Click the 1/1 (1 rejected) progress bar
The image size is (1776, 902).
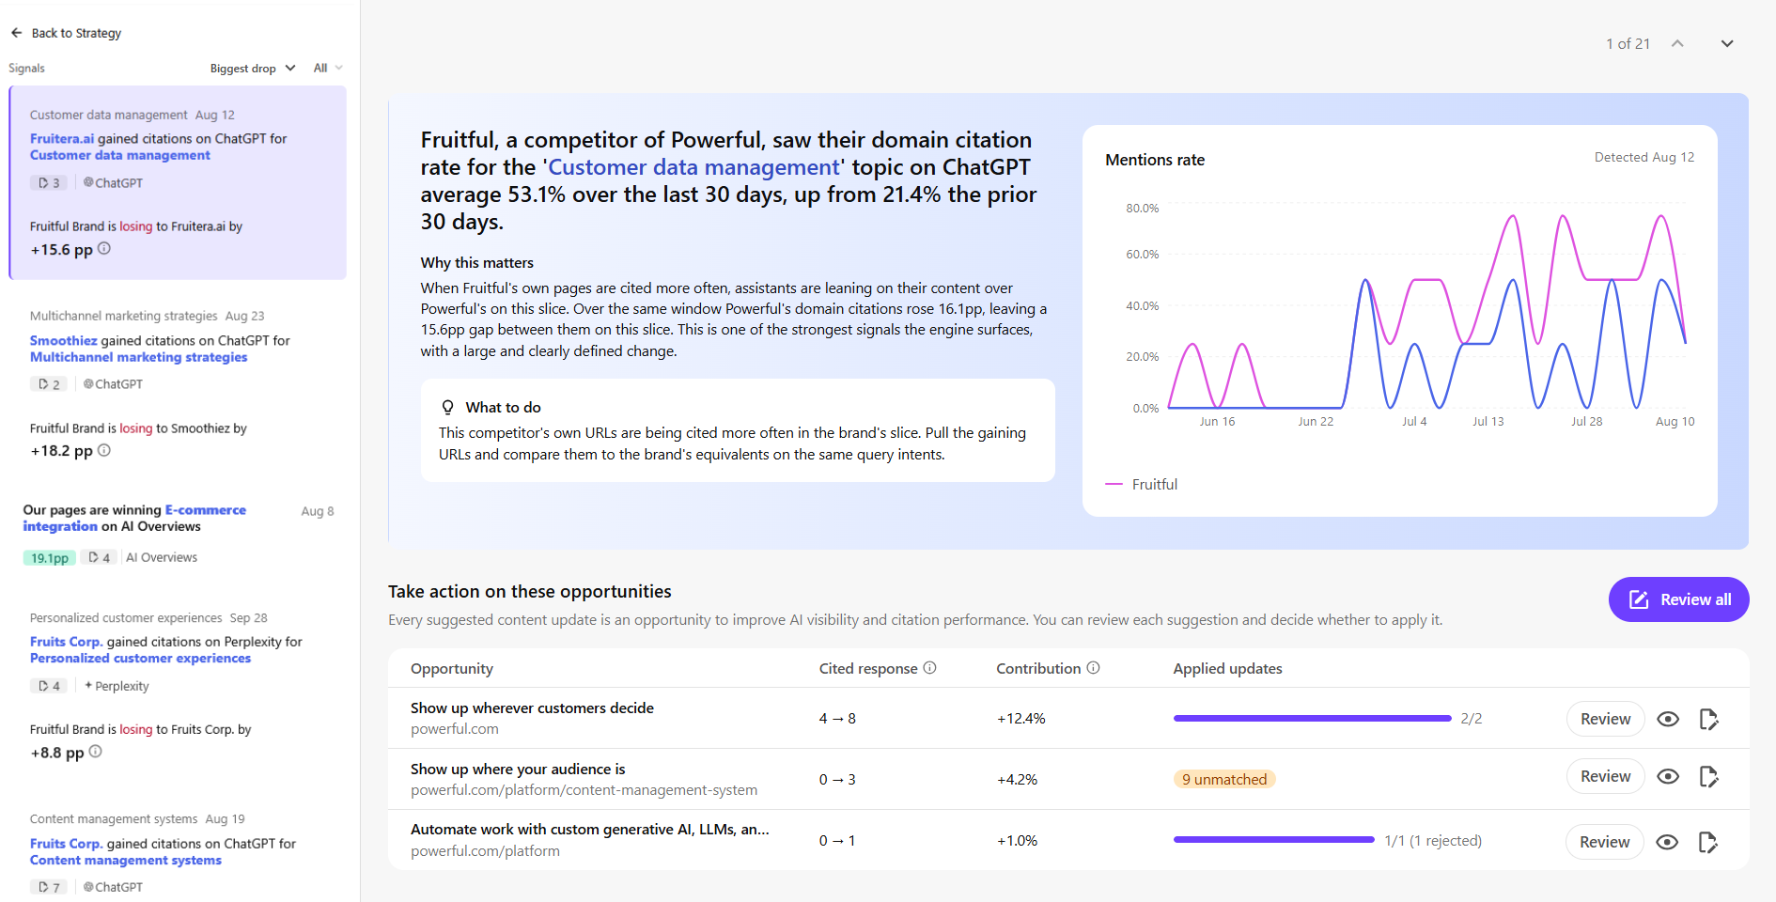(x=1273, y=840)
